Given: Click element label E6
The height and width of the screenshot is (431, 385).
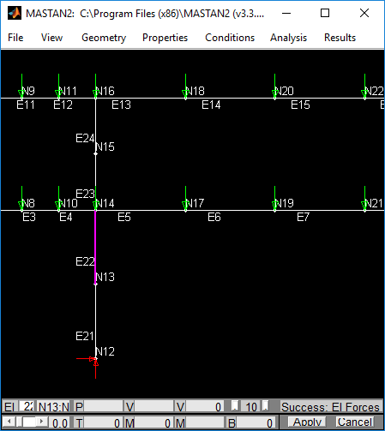Looking at the screenshot, I should [x=214, y=218].
